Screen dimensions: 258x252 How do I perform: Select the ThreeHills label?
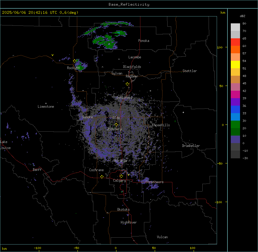tap(161, 125)
